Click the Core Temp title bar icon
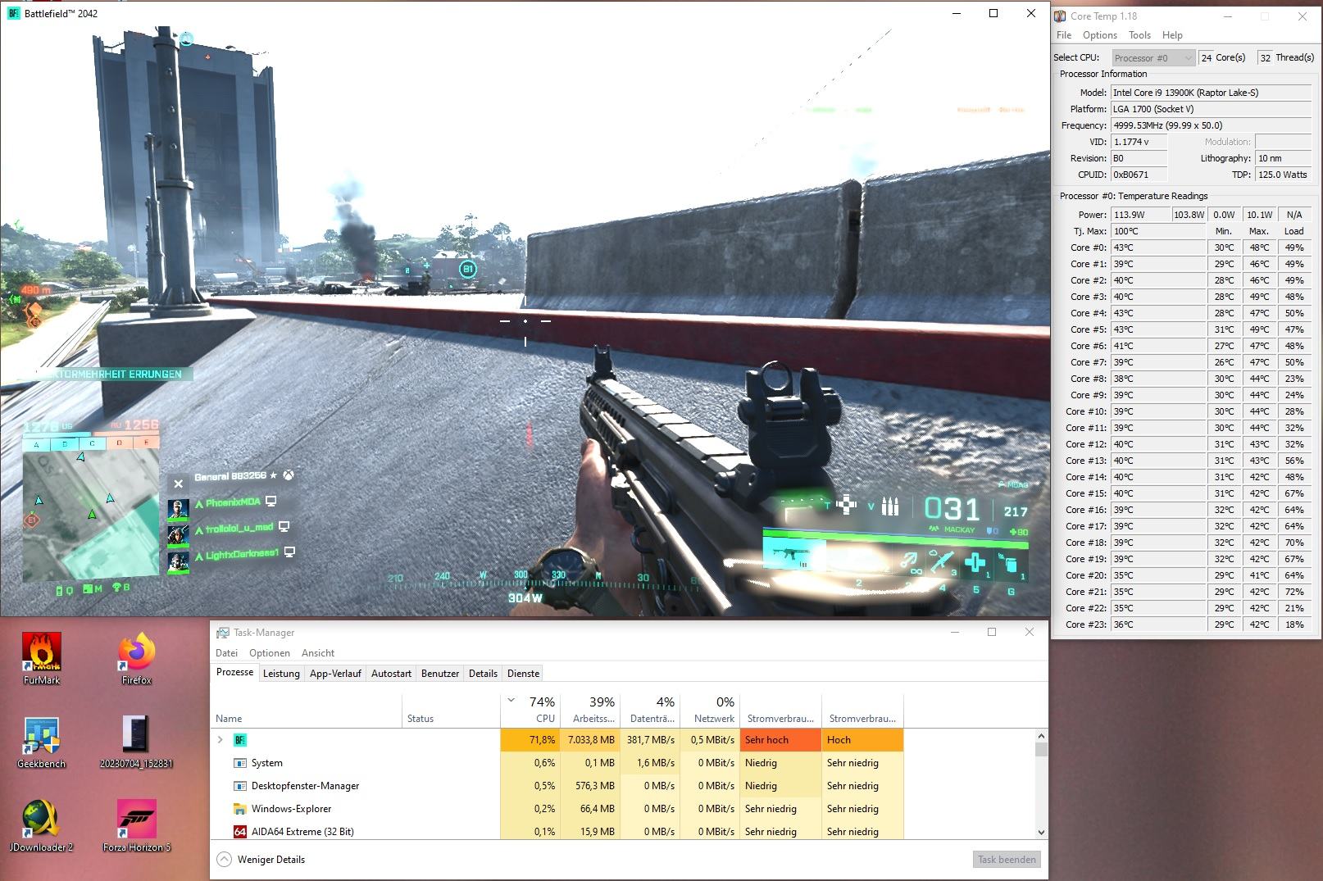Image resolution: width=1323 pixels, height=881 pixels. (x=1061, y=16)
